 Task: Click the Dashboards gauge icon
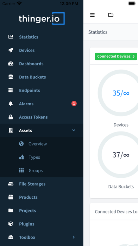tap(11, 64)
